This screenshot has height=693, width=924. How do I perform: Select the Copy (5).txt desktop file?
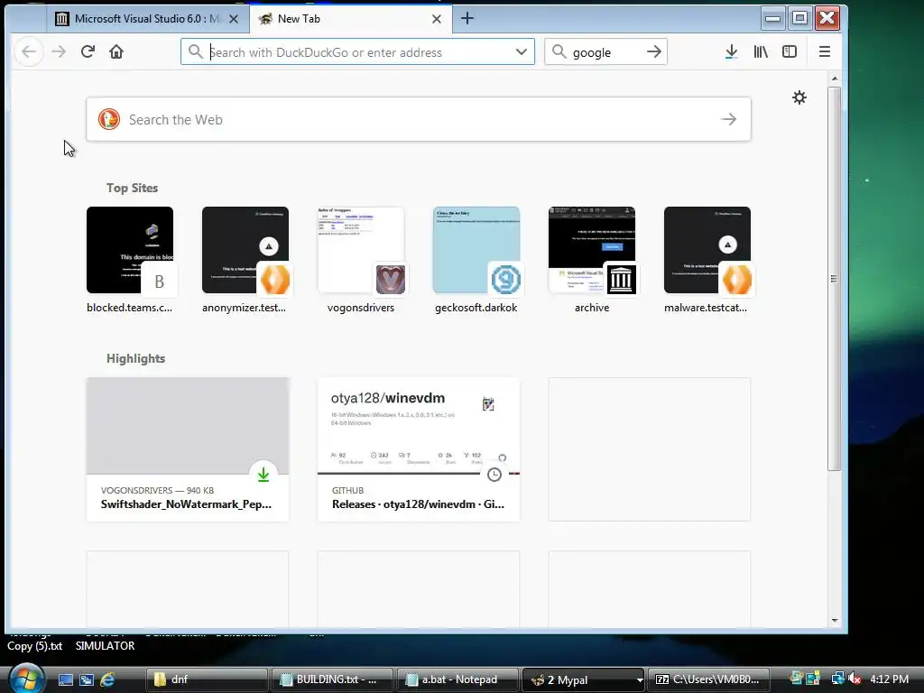pyautogui.click(x=34, y=646)
